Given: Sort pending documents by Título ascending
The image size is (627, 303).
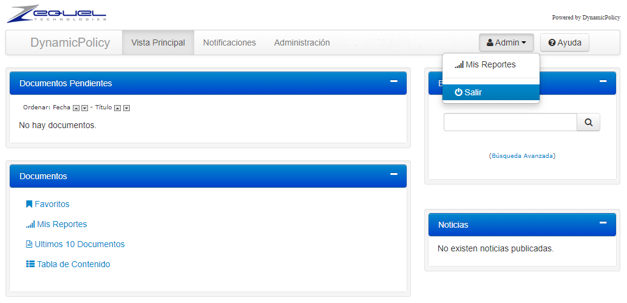Looking at the screenshot, I should pyautogui.click(x=118, y=108).
